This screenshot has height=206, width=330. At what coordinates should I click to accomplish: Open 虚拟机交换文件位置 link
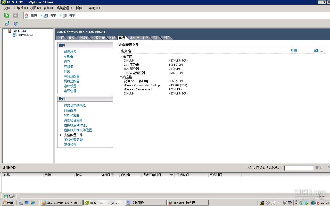coord(78,130)
